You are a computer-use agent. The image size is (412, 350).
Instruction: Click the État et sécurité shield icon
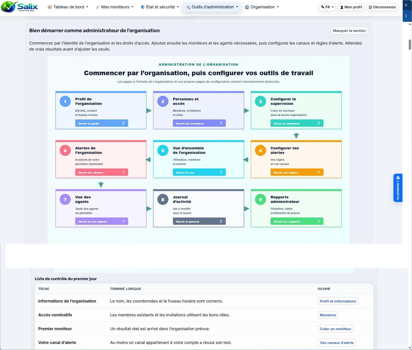click(143, 7)
